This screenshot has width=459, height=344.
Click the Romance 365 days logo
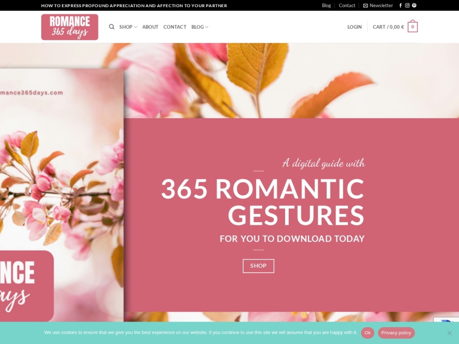pos(70,27)
